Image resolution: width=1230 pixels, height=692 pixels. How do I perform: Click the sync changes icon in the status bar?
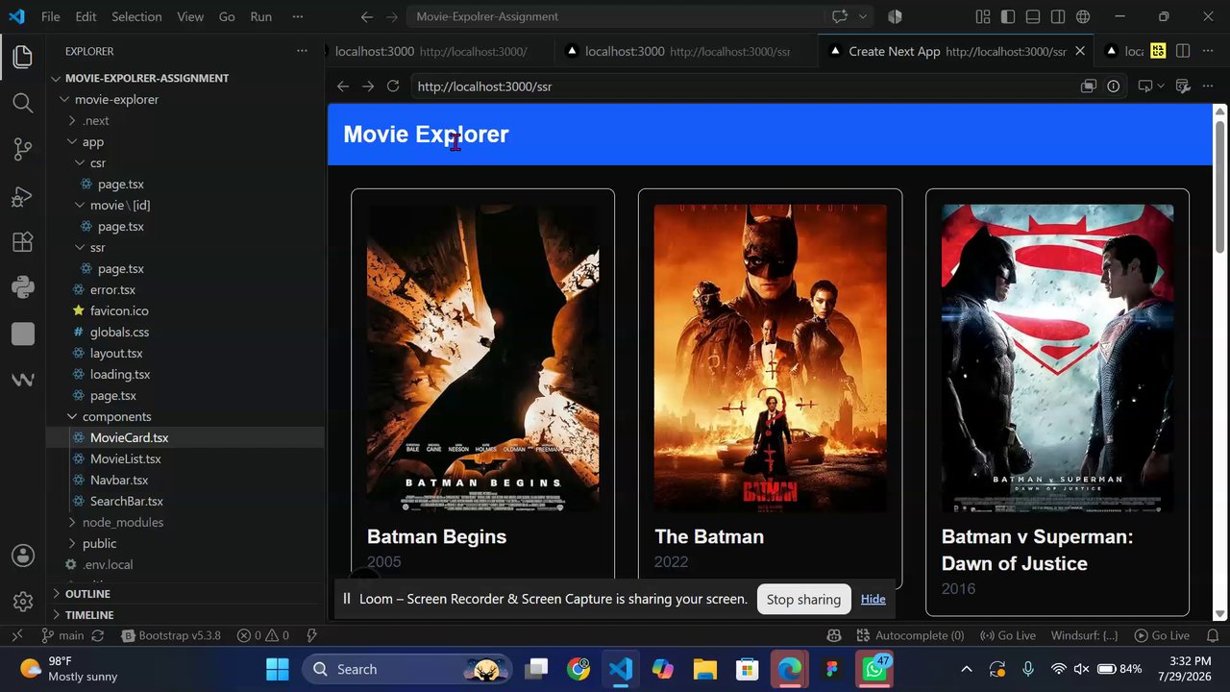point(97,635)
